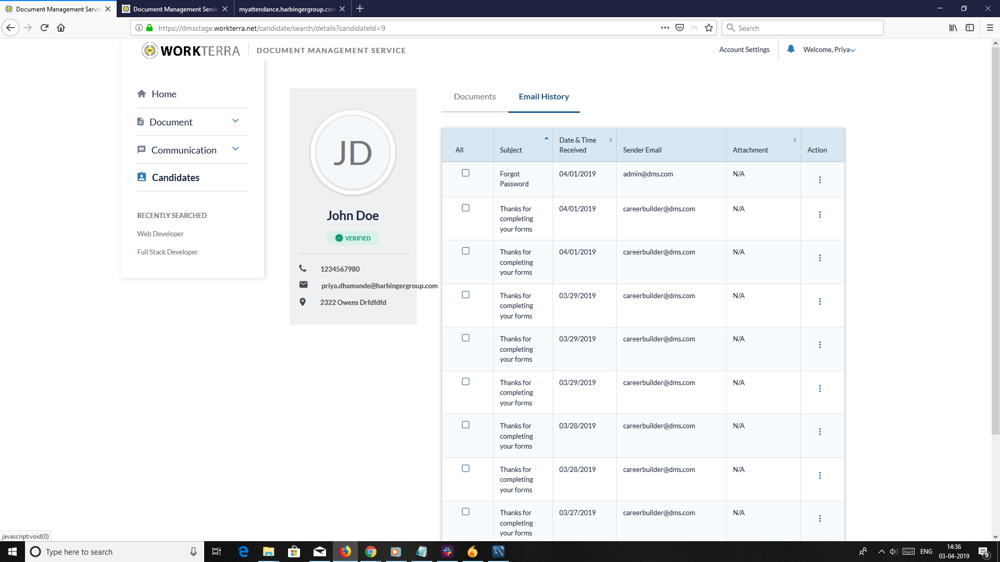This screenshot has width=1000, height=562.
Task: Switch to the Documents tab
Action: pos(474,96)
